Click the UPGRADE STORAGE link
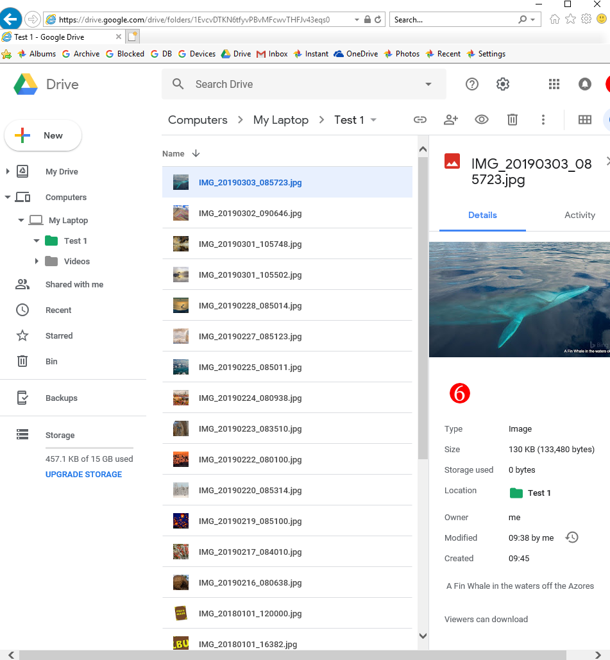 [x=84, y=475]
